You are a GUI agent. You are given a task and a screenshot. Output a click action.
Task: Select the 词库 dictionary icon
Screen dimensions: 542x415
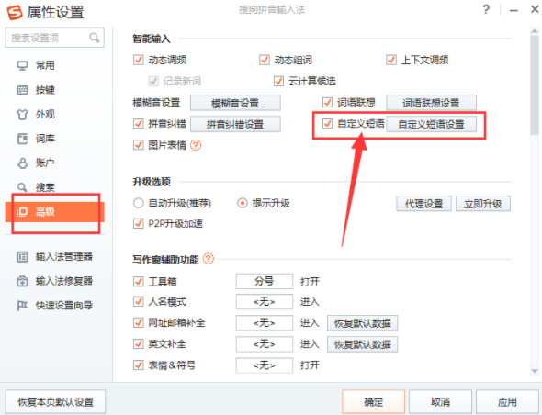point(22,139)
